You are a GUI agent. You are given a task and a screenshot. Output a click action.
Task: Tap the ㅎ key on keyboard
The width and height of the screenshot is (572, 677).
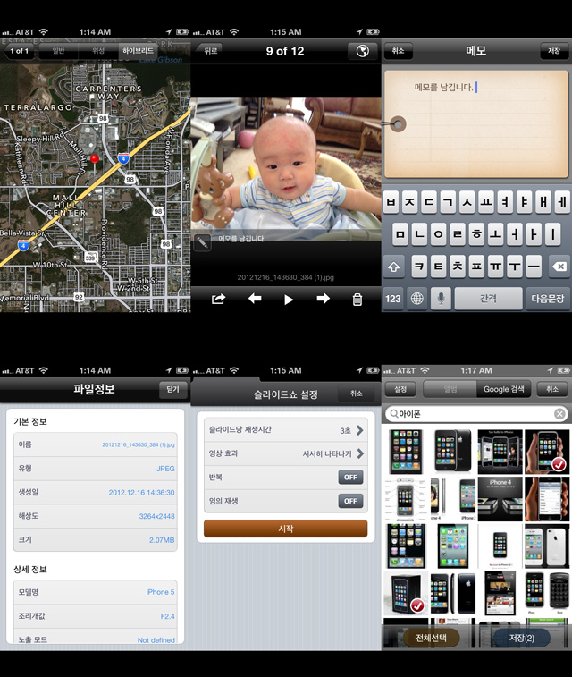[476, 234]
